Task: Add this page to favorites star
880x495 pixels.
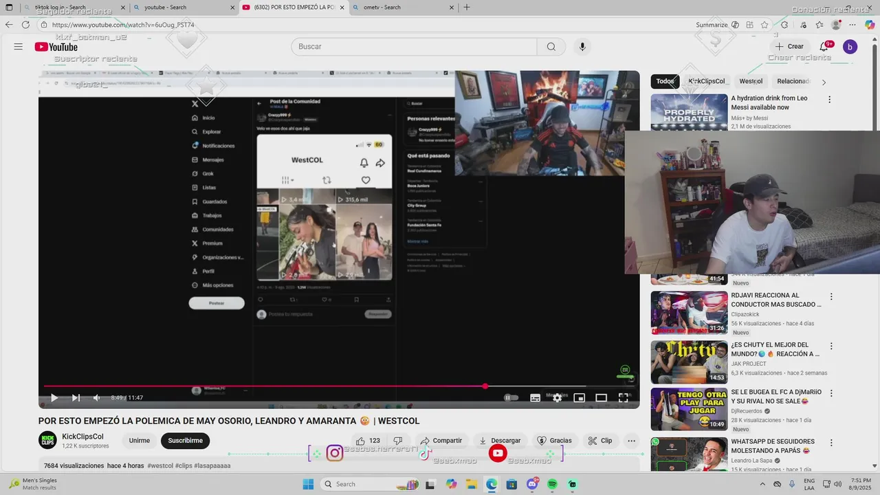Action: click(764, 25)
